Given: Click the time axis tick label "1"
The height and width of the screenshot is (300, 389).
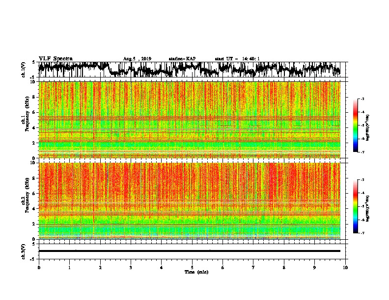Looking at the screenshot, I should 69,268.
